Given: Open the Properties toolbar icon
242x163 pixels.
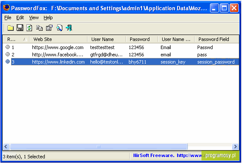Looking at the screenshot, I should tap(50, 28).
